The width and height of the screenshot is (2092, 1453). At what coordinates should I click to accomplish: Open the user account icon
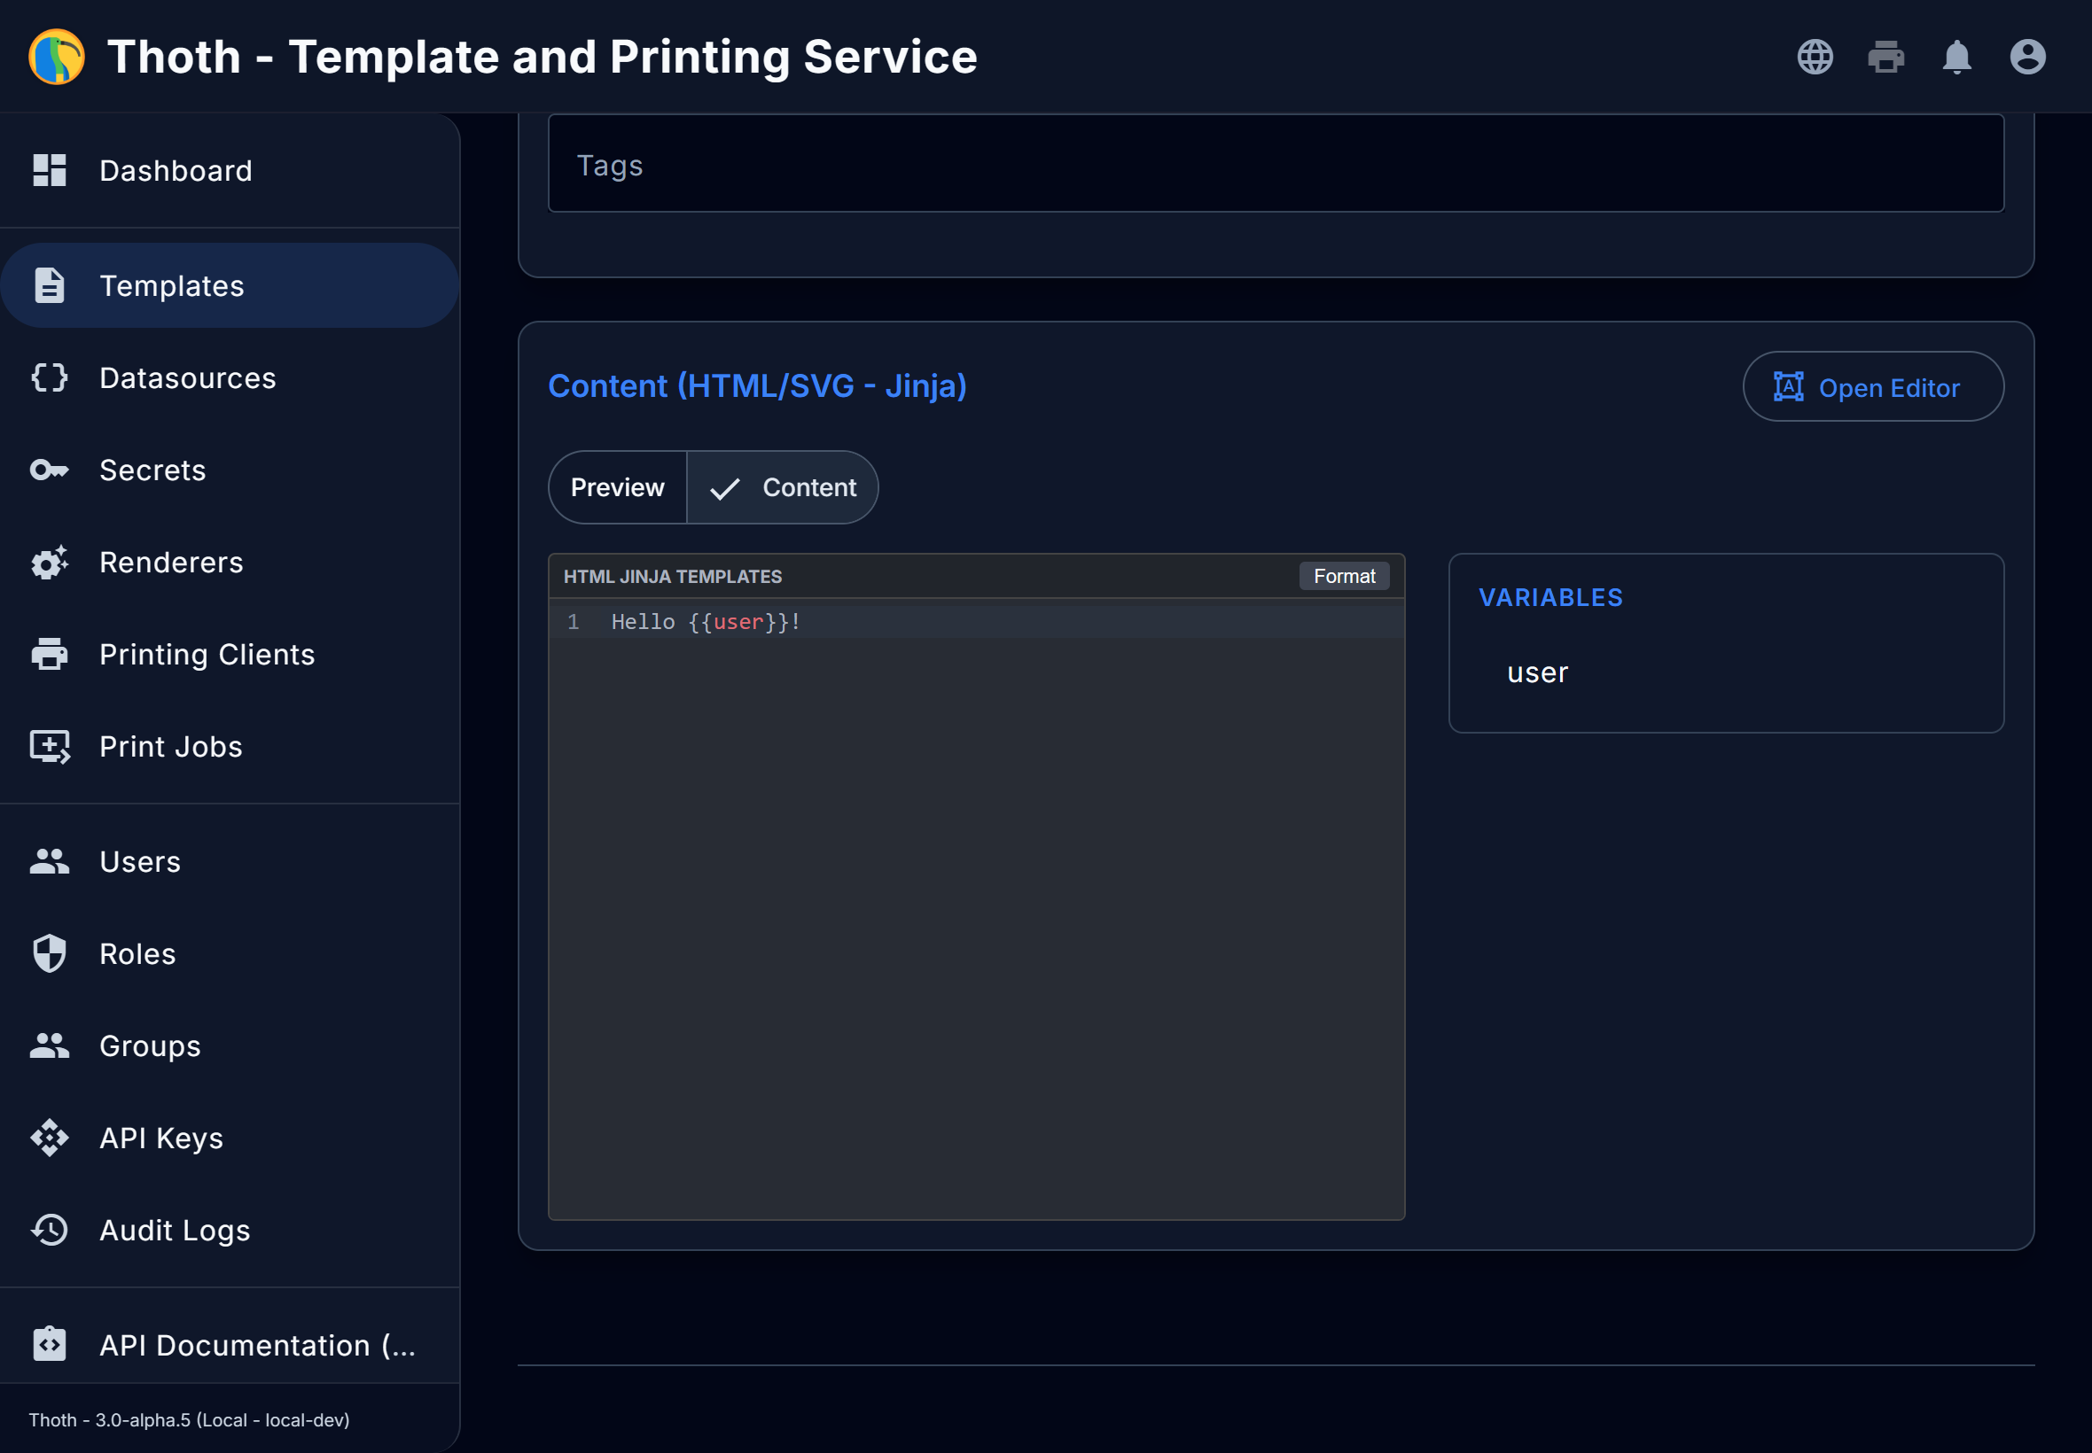pyautogui.click(x=2027, y=57)
